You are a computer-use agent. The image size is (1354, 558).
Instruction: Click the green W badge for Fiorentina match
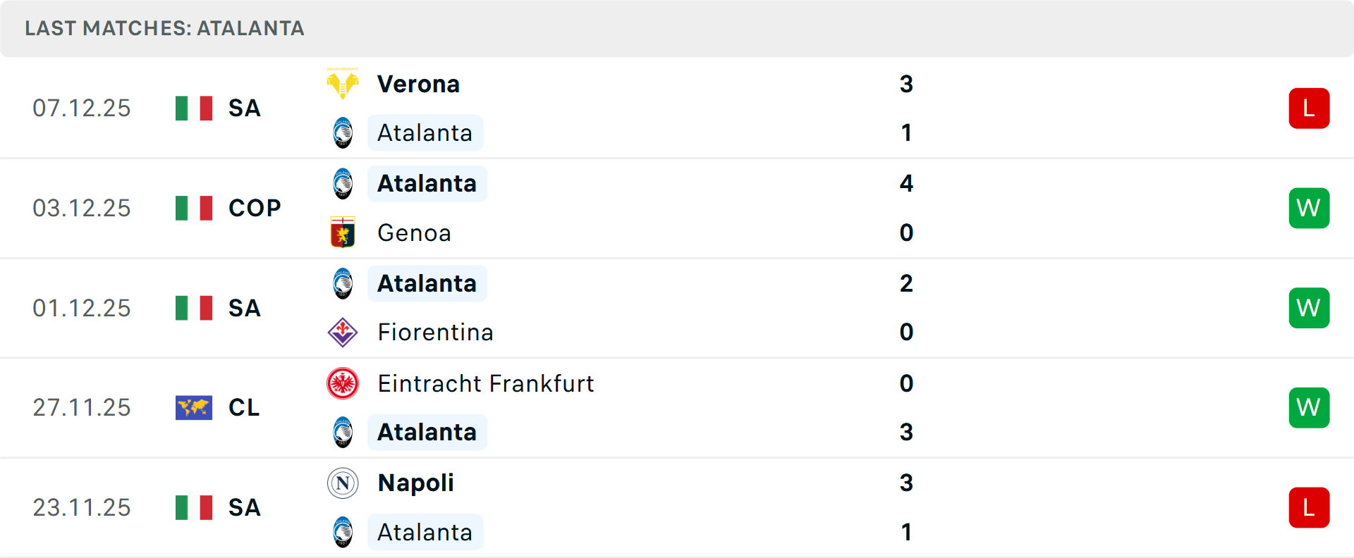click(x=1309, y=308)
